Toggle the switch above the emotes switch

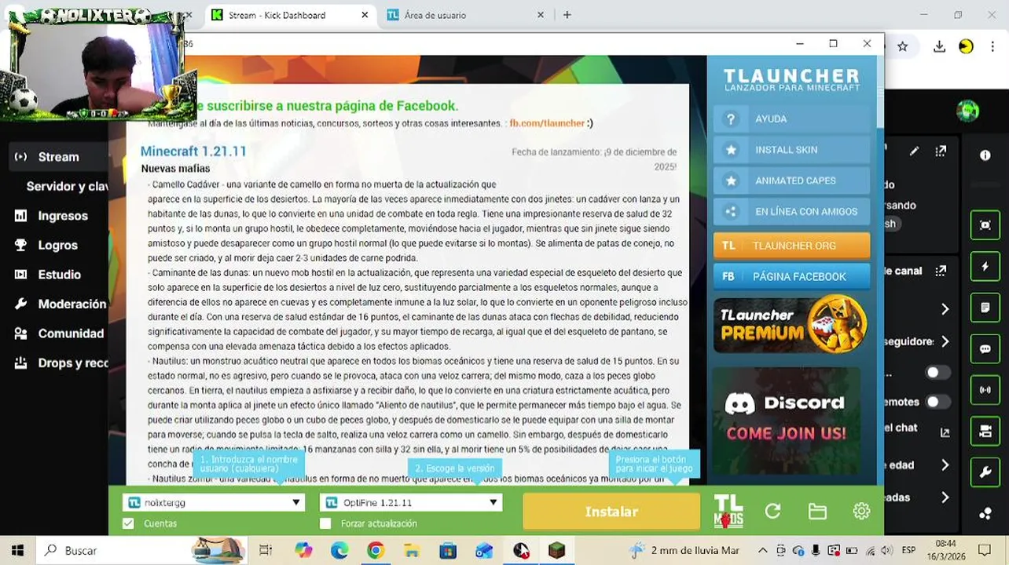[x=937, y=373]
